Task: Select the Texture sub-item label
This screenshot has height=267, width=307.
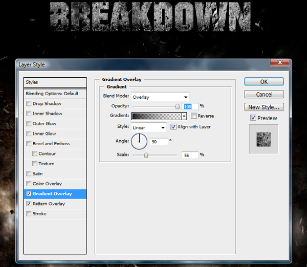Action: 47,164
